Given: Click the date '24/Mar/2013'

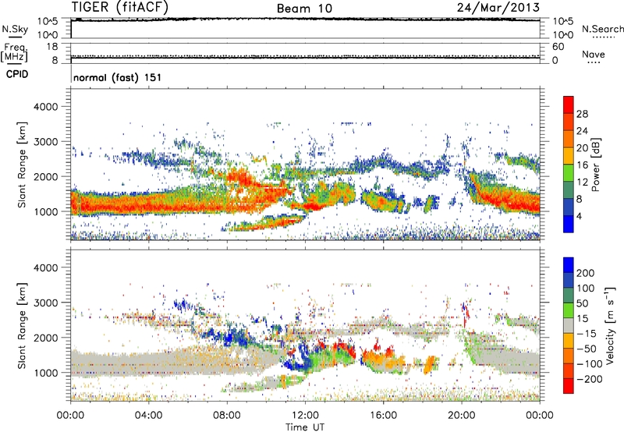Looking at the screenshot, I should click(498, 8).
